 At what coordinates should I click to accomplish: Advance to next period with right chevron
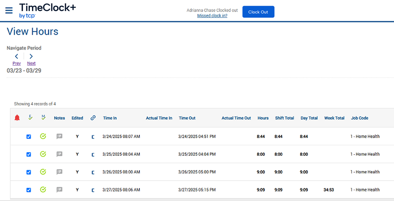point(31,57)
